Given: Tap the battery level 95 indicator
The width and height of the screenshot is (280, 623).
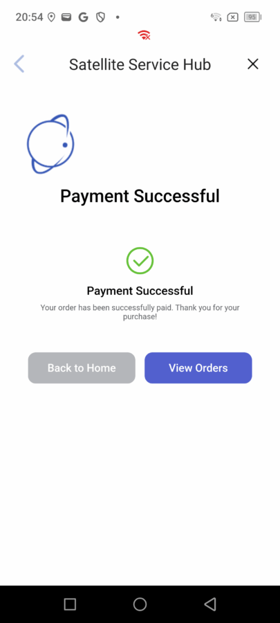Looking at the screenshot, I should click(x=252, y=17).
